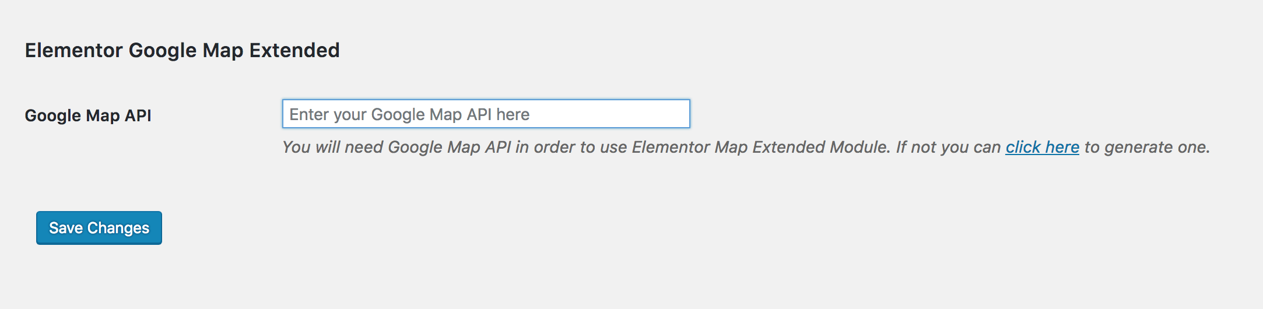Click the API description help text
The height and width of the screenshot is (309, 1263).
pos(583,148)
